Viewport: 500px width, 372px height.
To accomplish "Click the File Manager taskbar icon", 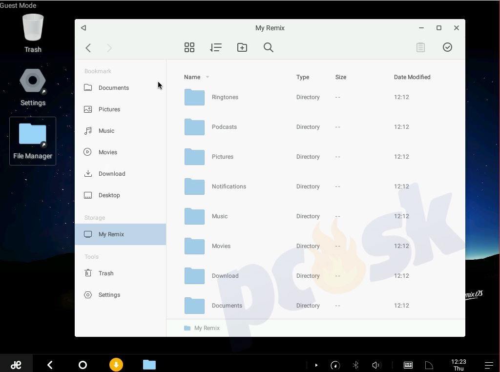I will [x=149, y=365].
